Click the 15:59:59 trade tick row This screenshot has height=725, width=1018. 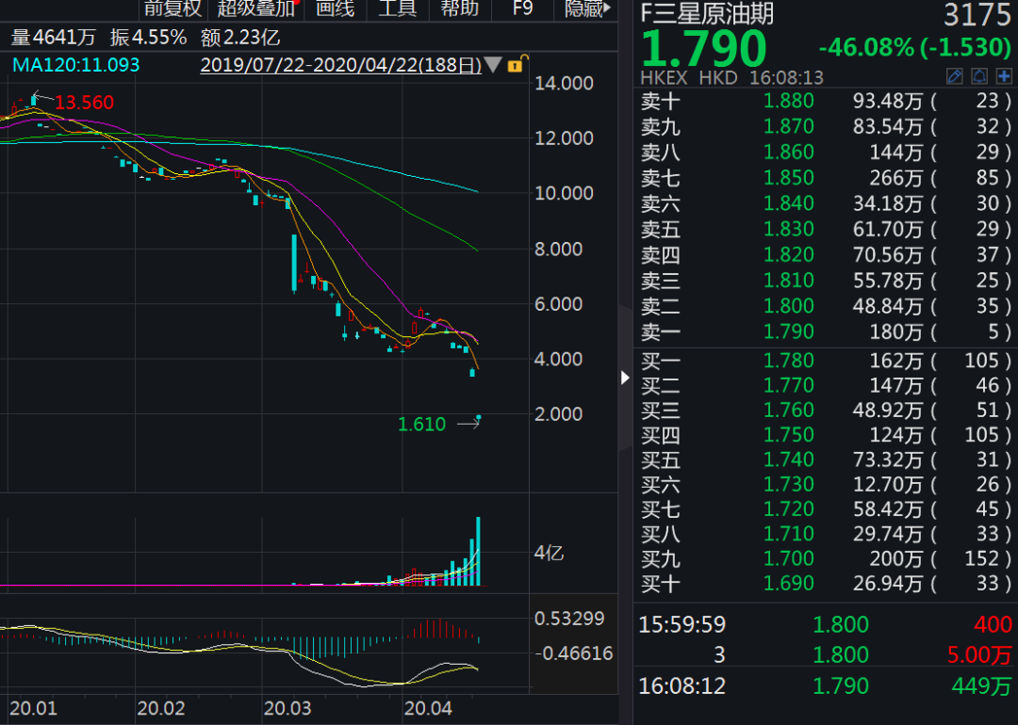(x=825, y=624)
